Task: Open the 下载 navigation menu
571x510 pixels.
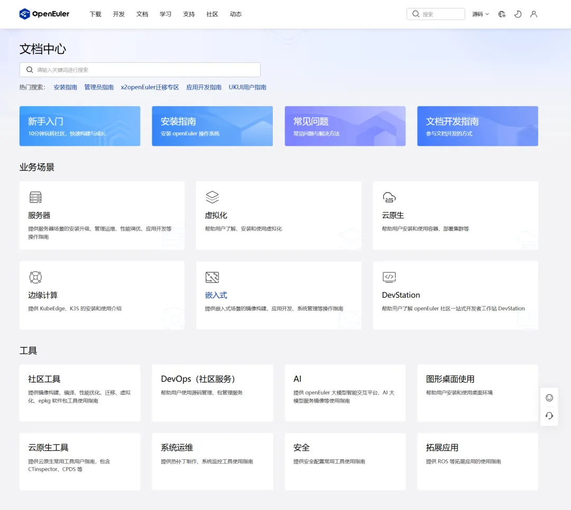Action: [x=95, y=14]
